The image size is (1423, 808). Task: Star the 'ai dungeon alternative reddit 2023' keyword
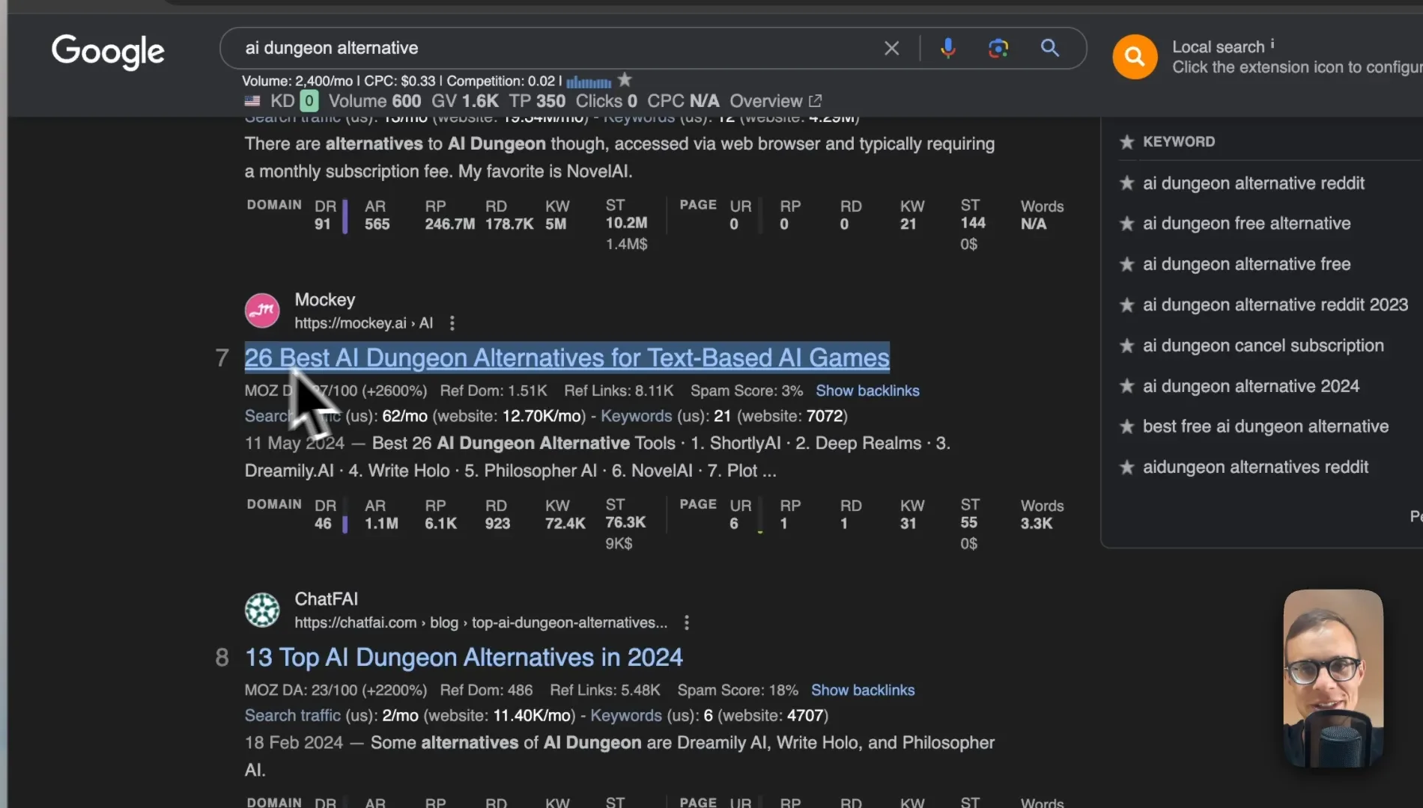(1126, 305)
